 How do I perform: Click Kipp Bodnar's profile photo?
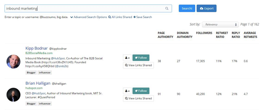point(13,62)
